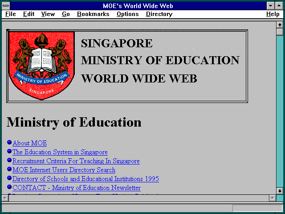Click the vertical scrollbar down arrow
This screenshot has width=285, height=214.
[280, 191]
